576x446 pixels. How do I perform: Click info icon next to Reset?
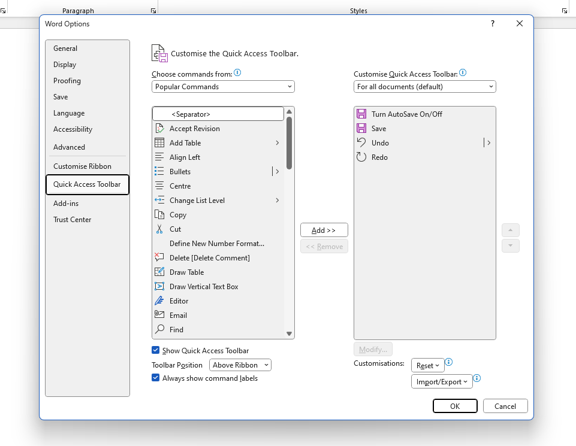point(448,362)
